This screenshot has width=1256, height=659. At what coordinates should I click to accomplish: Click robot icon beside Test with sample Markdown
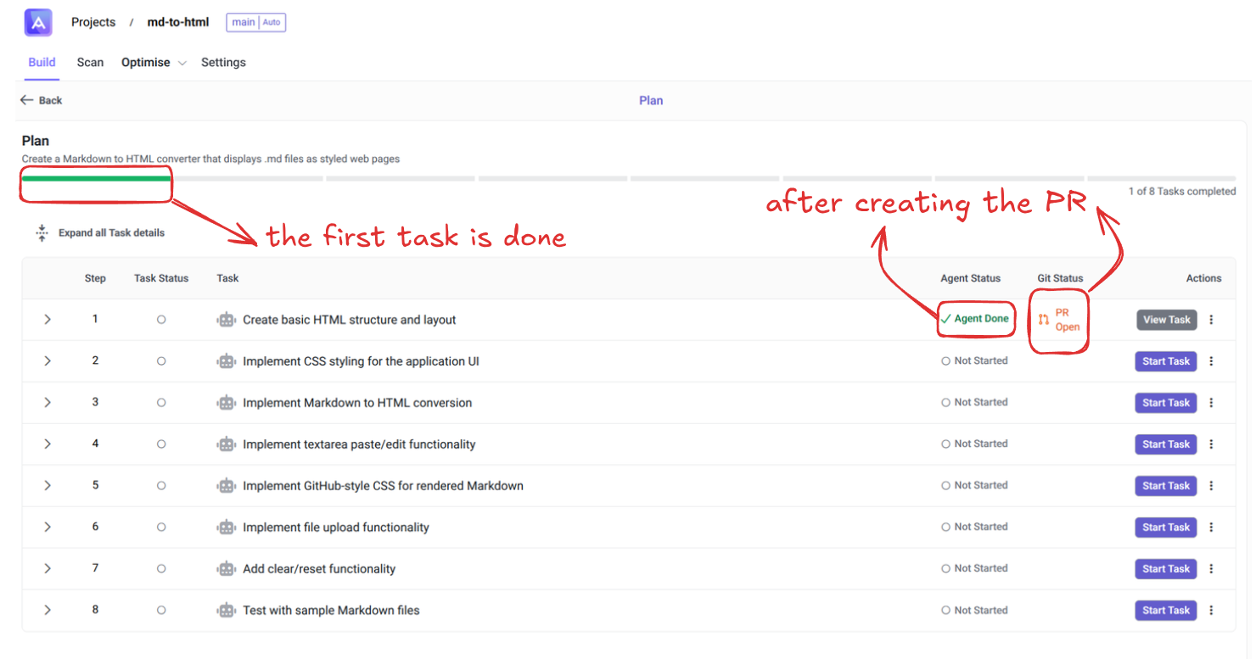tap(226, 611)
